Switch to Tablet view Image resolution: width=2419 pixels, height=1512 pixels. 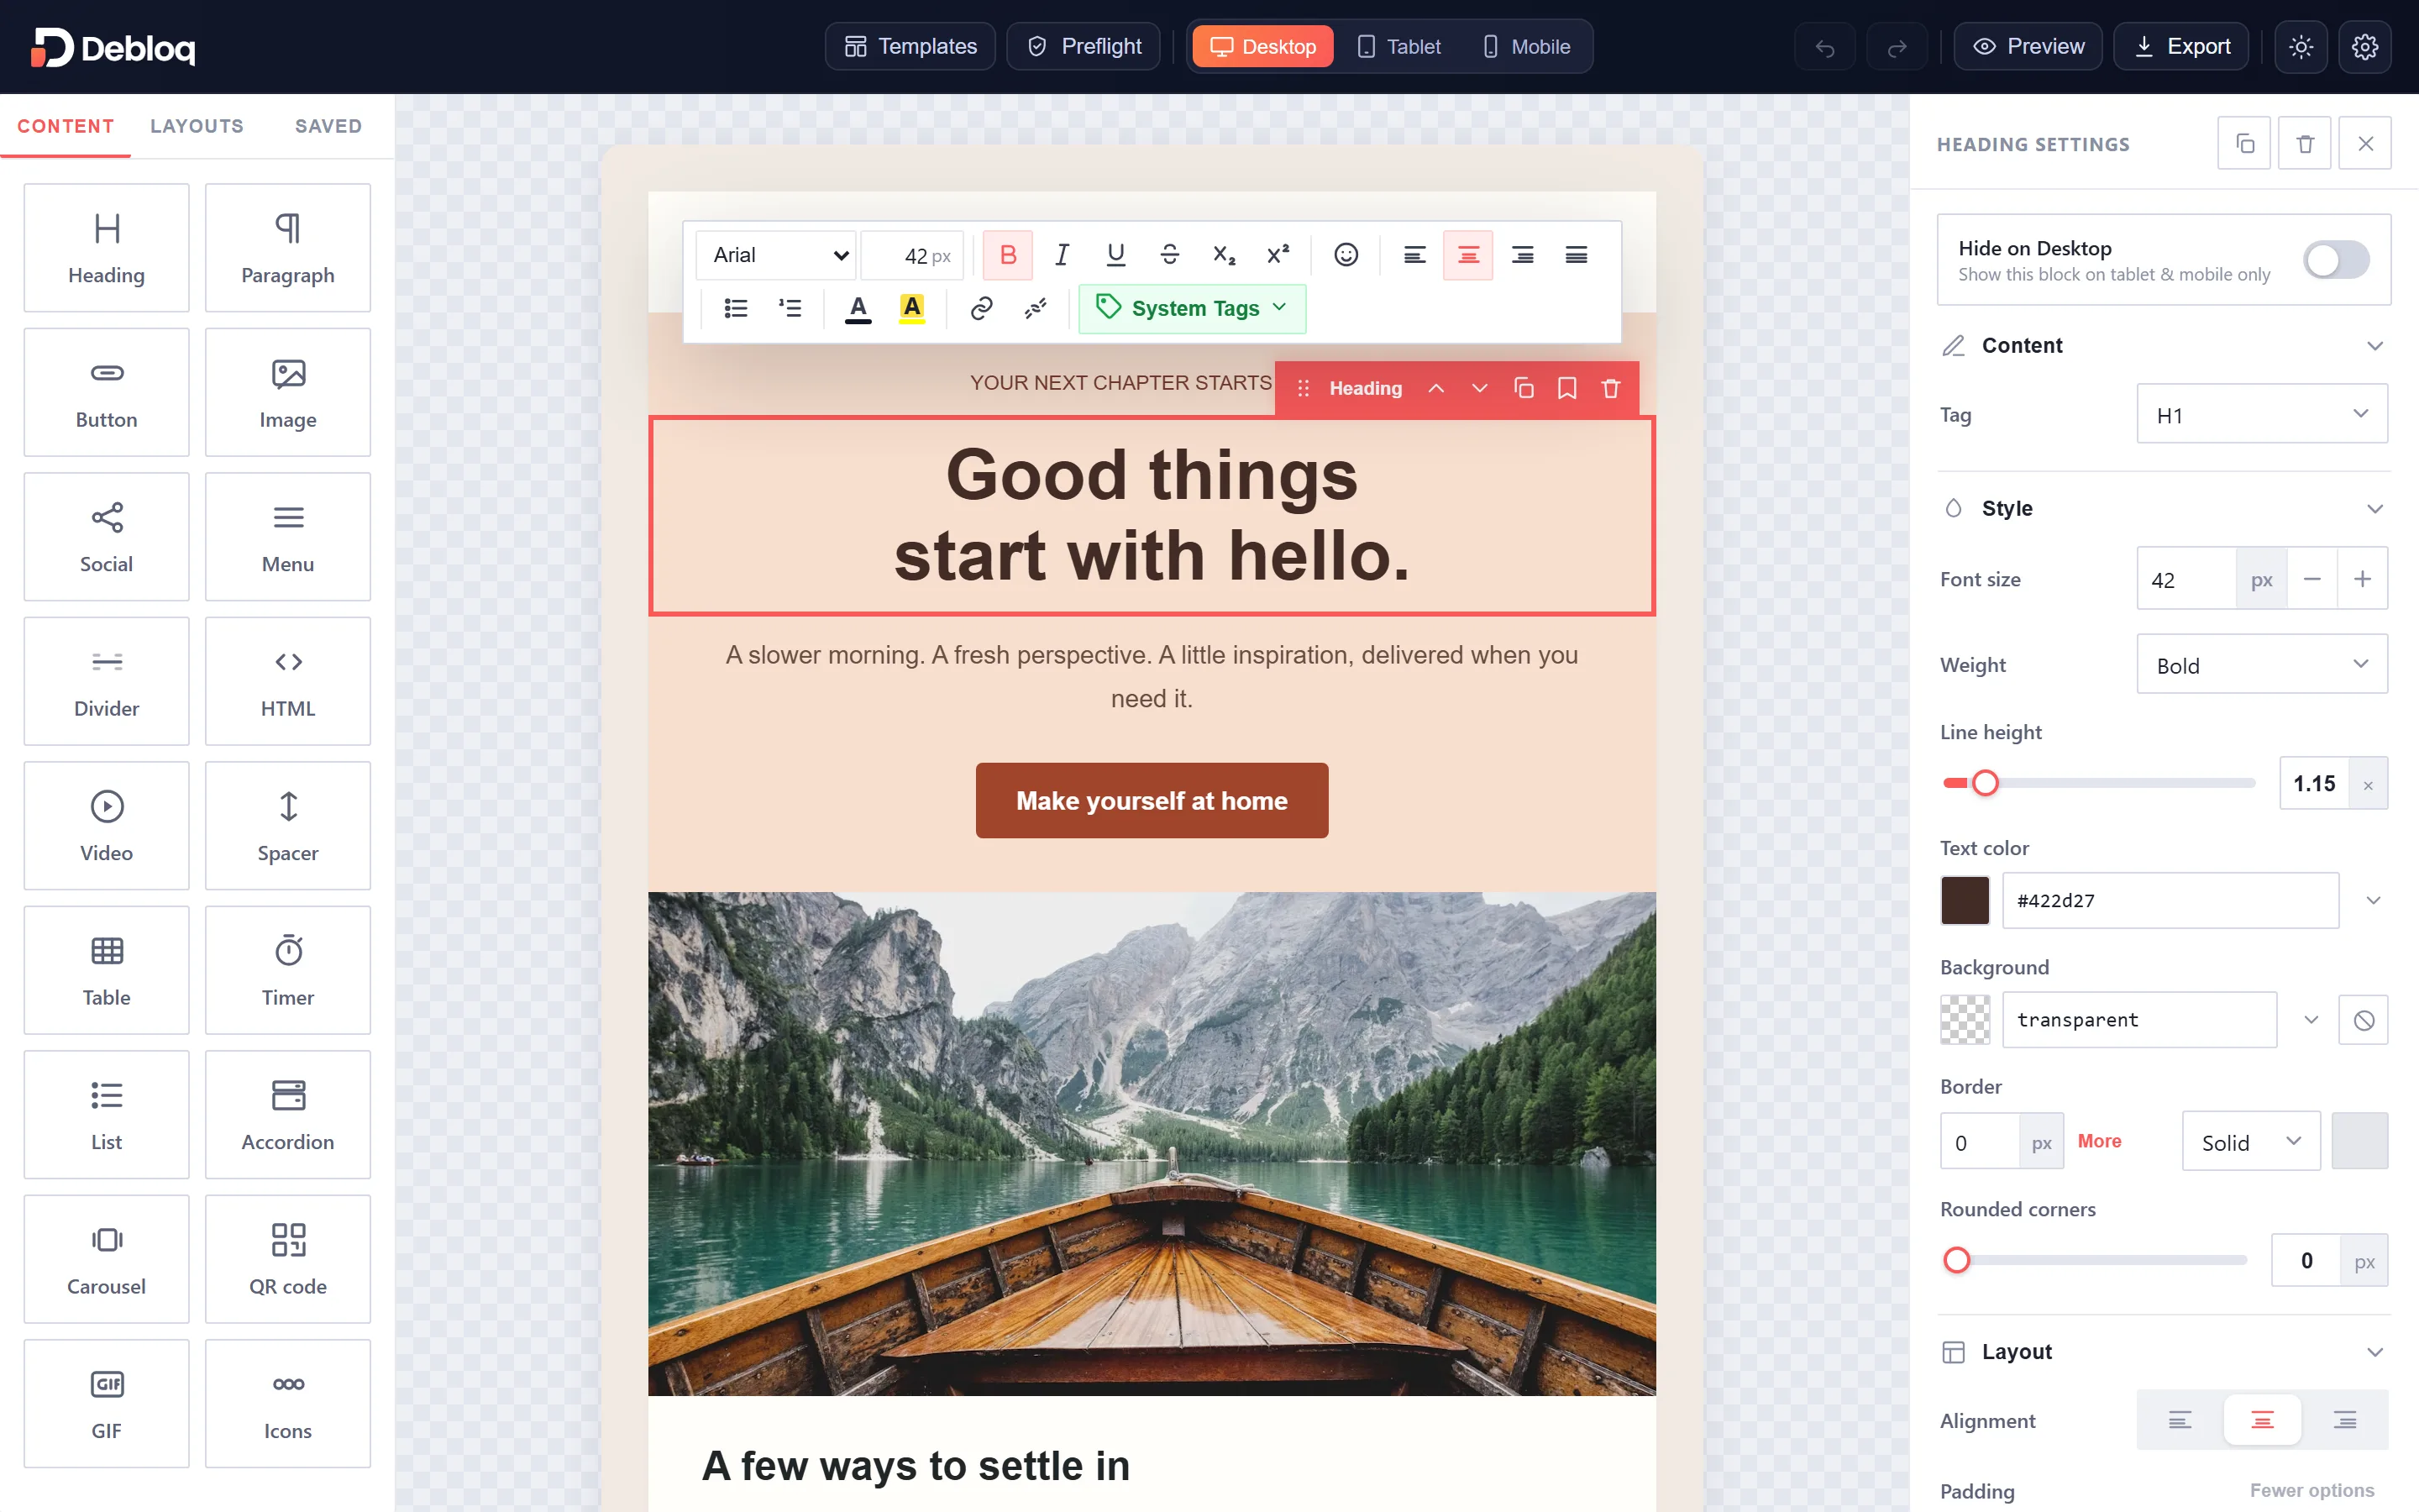pyautogui.click(x=1398, y=47)
